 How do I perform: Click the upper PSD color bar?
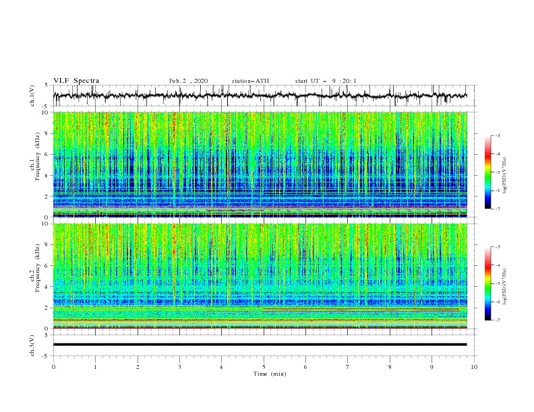coord(487,172)
